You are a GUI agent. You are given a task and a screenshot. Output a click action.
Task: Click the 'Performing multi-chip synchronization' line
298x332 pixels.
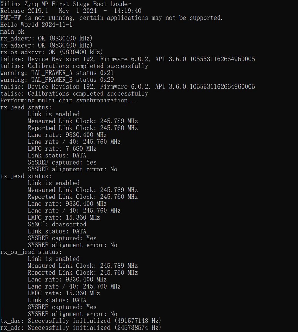pyautogui.click(x=69, y=100)
